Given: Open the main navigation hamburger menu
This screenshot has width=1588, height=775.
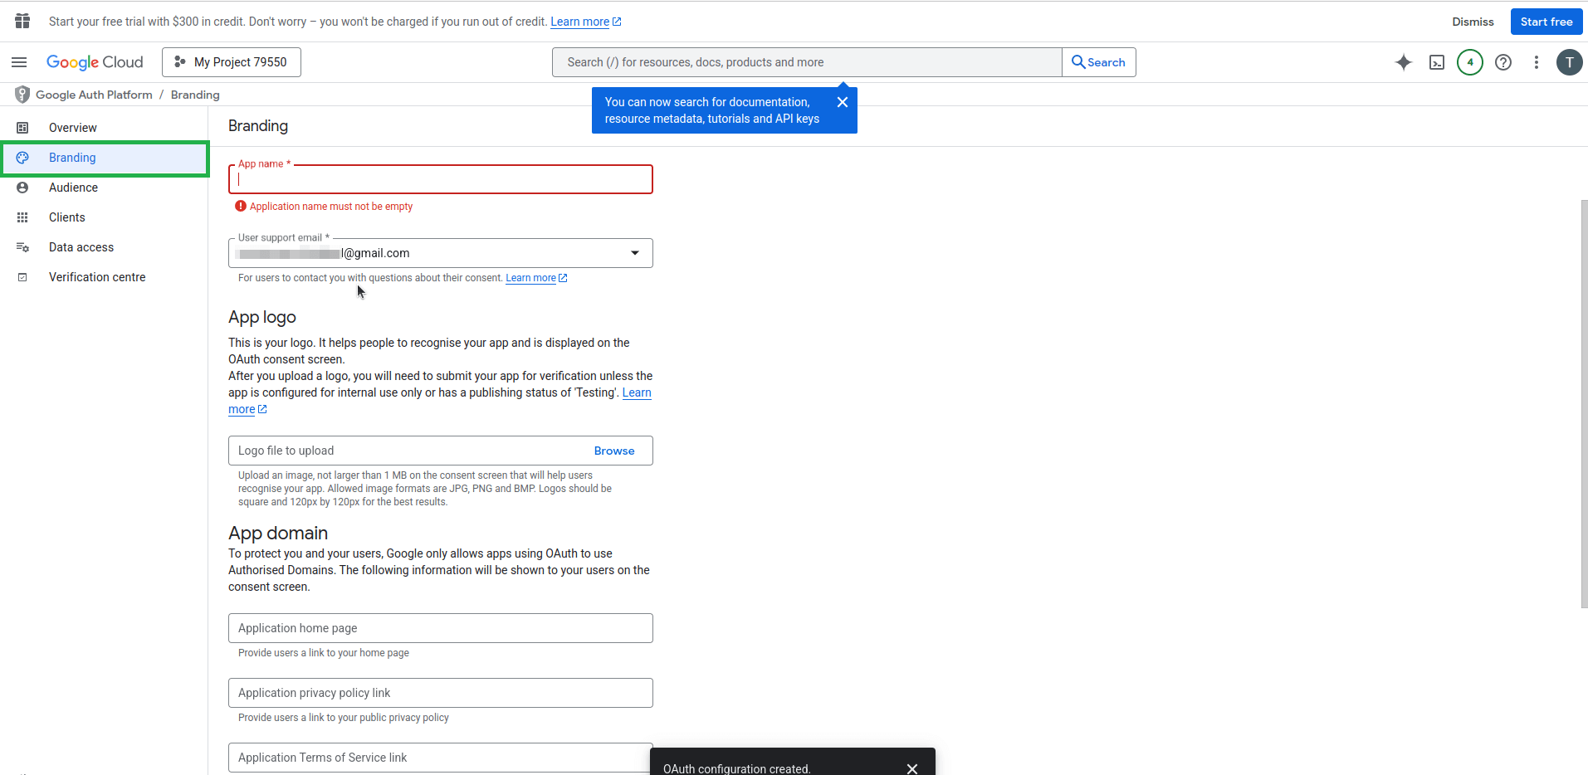Looking at the screenshot, I should point(19,62).
